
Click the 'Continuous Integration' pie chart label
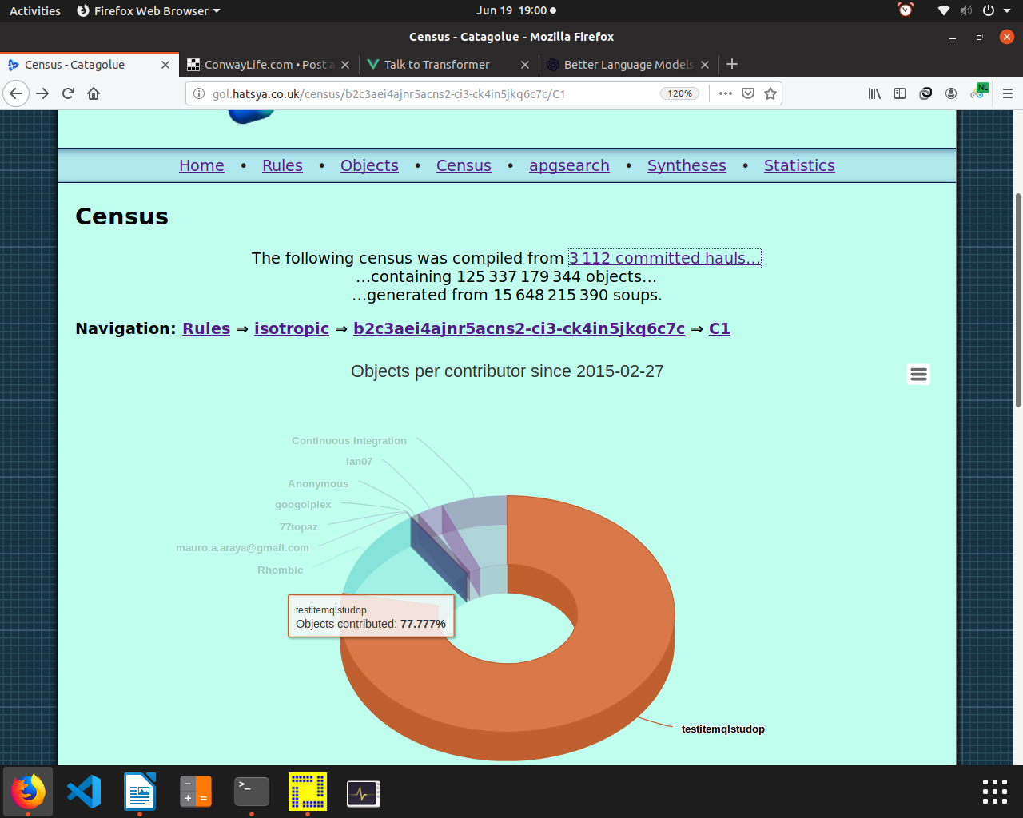tap(349, 441)
